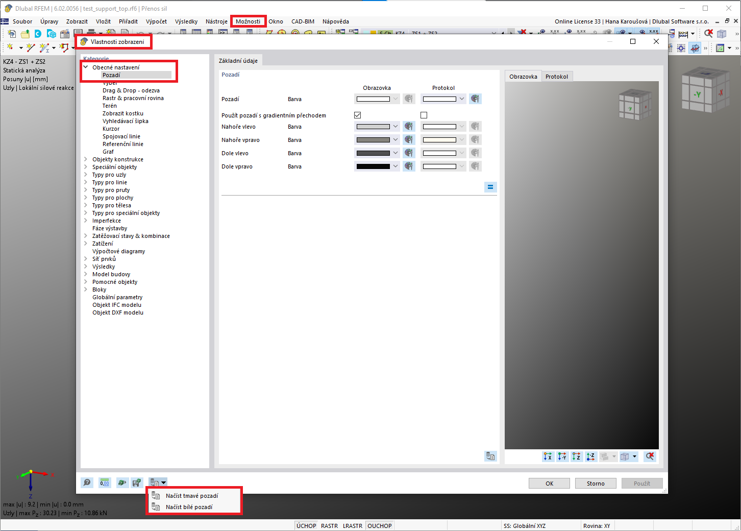Choose Načíst tmavé pozadí menu entry
This screenshot has width=741, height=531.
tap(191, 495)
